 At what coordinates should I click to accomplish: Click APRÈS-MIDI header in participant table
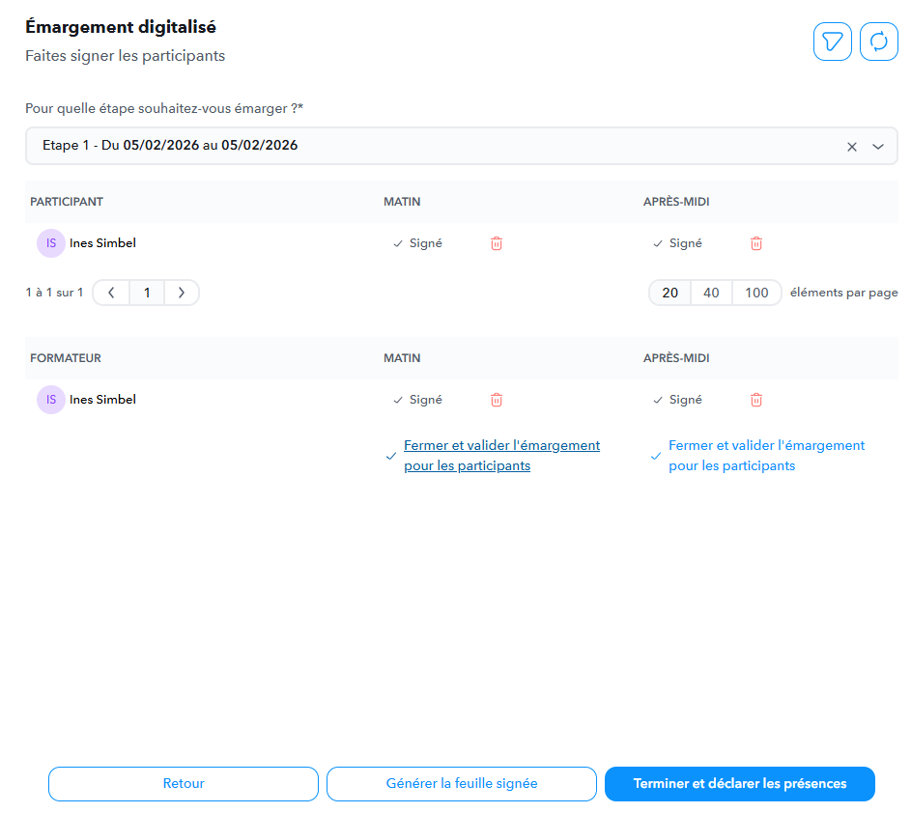[676, 202]
